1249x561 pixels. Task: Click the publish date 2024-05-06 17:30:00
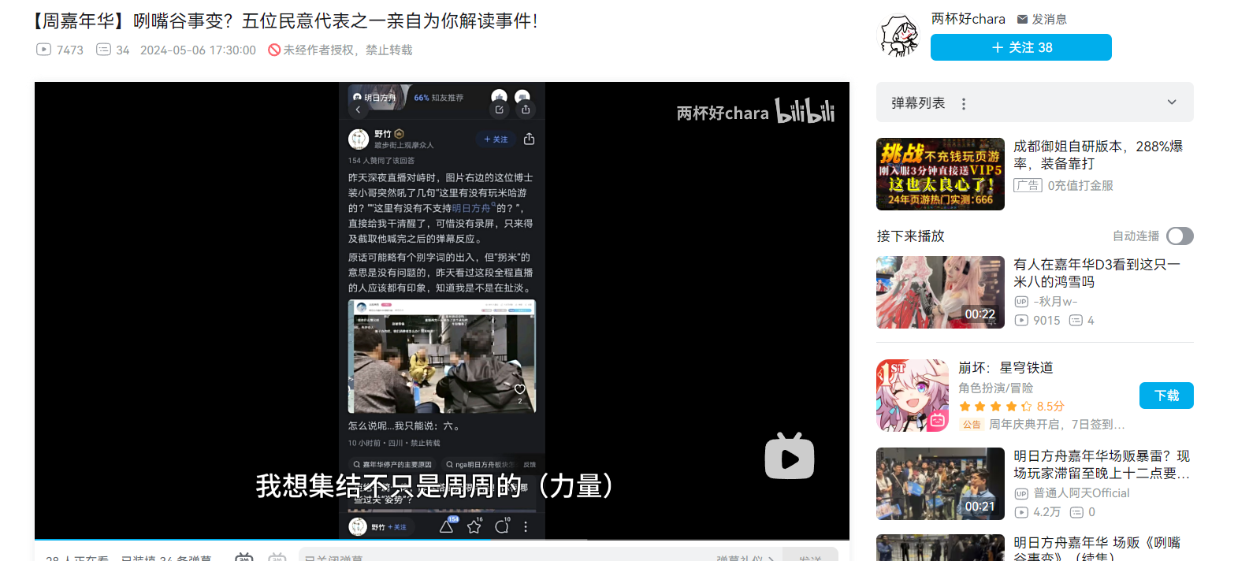[x=198, y=50]
